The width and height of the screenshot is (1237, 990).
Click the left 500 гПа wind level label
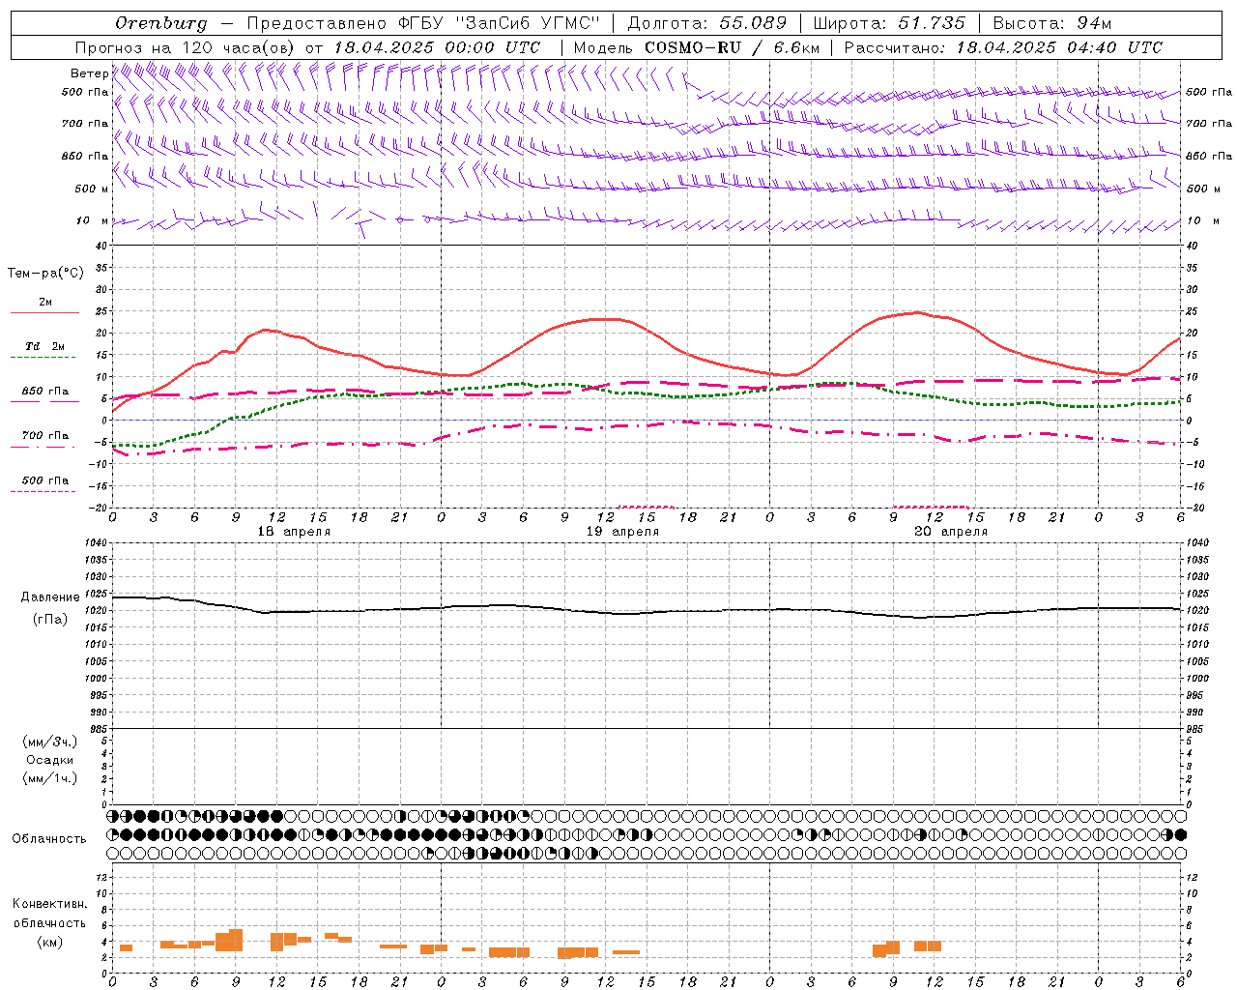tap(85, 93)
